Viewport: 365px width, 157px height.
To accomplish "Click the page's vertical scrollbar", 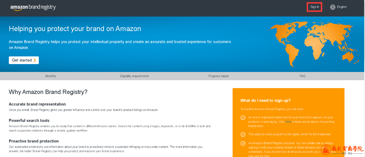I will click(x=364, y=78).
